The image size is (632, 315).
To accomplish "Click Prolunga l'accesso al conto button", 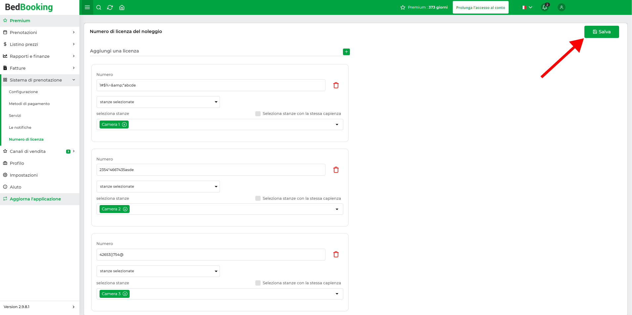I will click(481, 7).
